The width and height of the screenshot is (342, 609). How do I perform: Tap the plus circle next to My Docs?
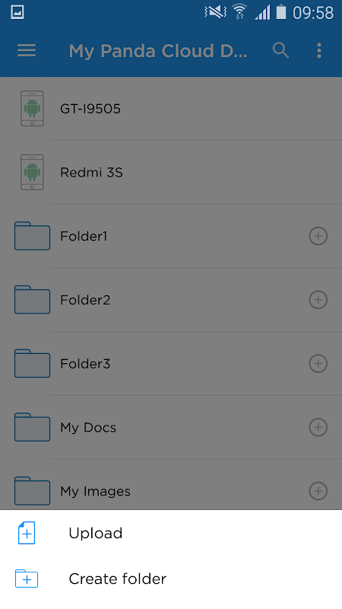318,427
